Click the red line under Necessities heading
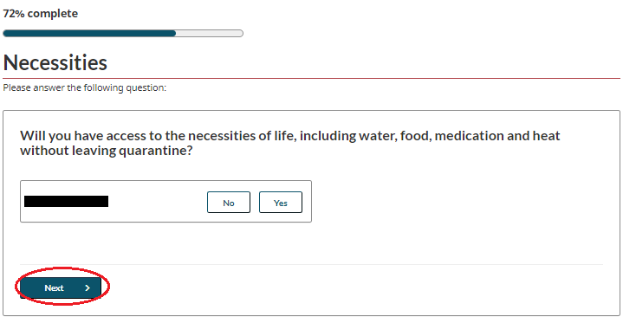The image size is (636, 323). [312, 78]
